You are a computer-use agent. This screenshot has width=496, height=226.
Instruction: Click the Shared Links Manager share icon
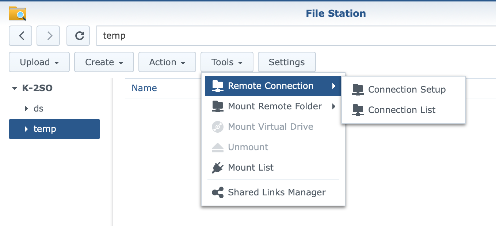(218, 192)
